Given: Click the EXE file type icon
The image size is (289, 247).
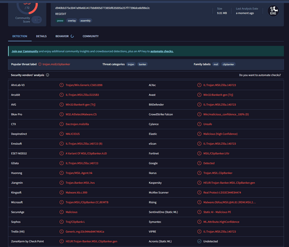Looking at the screenshot, I should pyautogui.click(x=273, y=11).
